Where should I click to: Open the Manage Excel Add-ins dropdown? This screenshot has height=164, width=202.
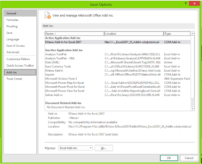coord(75,148)
